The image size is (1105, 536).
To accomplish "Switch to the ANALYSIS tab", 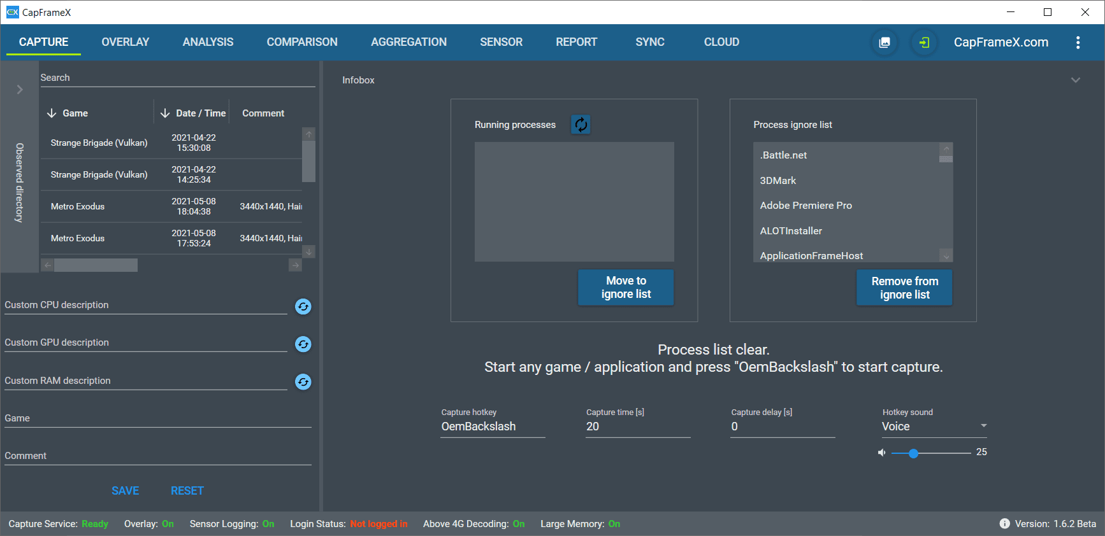I will pos(208,42).
